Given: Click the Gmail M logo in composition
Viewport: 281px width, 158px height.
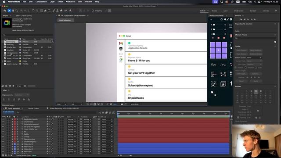Looking at the screenshot, I should click(x=121, y=43).
